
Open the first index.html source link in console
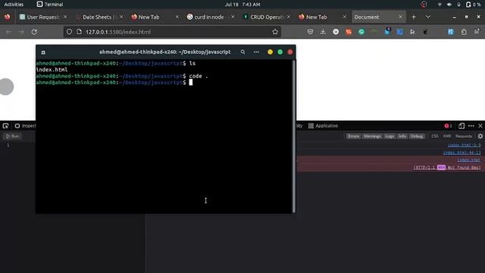465,145
